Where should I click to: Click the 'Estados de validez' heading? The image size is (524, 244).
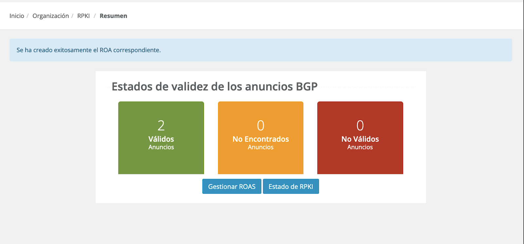pyautogui.click(x=215, y=86)
